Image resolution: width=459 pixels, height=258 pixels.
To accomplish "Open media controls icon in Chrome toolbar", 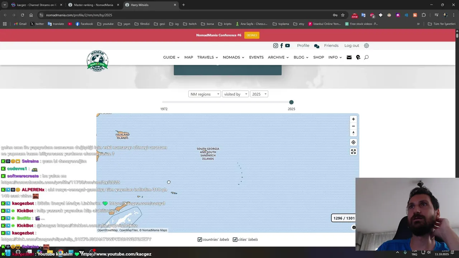I will point(436,15).
